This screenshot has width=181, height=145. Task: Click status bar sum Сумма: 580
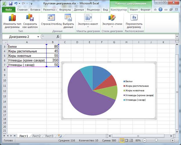point(109,140)
